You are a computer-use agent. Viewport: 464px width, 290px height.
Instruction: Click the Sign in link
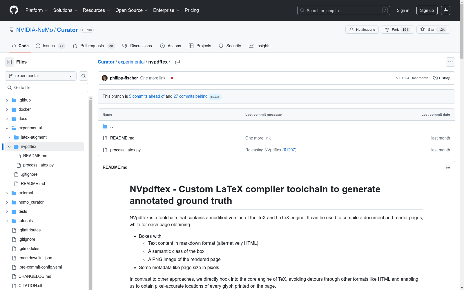click(403, 10)
